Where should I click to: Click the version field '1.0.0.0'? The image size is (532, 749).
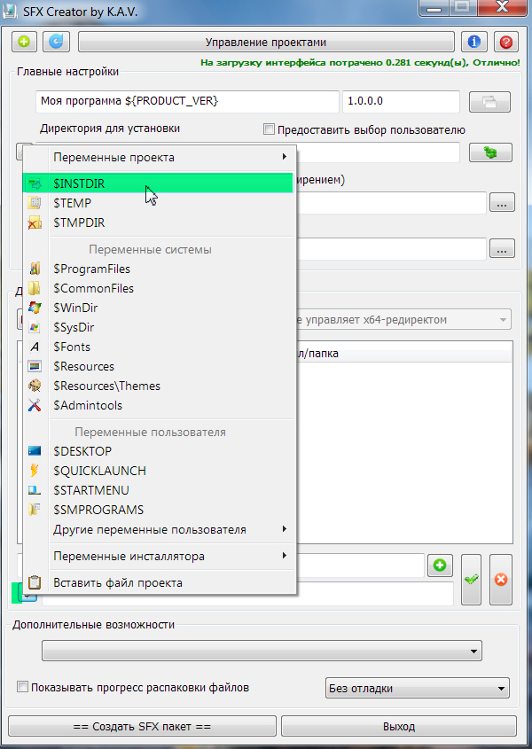point(401,101)
